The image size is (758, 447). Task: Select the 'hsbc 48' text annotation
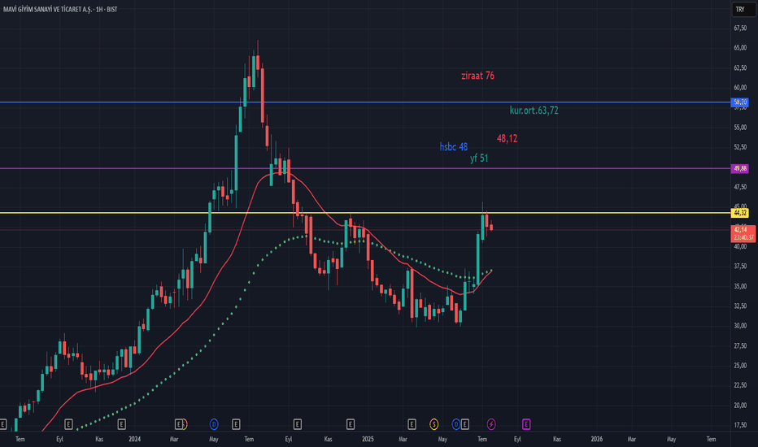(454, 146)
